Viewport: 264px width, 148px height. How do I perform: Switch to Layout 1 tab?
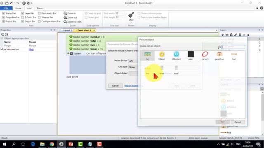pyautogui.click(x=67, y=30)
